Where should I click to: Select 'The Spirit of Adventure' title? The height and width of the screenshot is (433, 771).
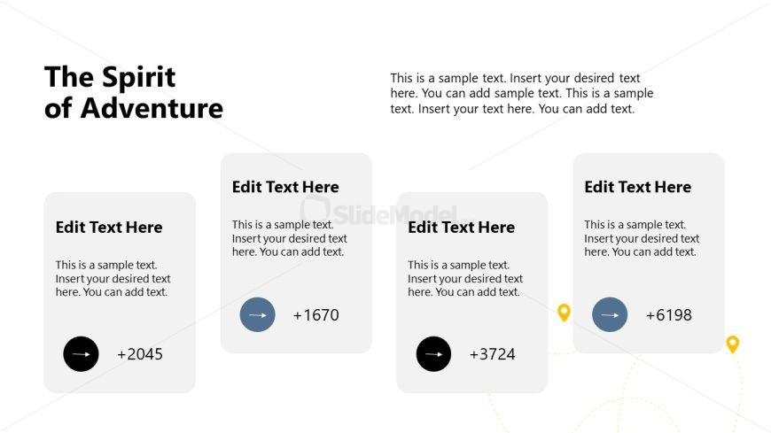(x=133, y=92)
